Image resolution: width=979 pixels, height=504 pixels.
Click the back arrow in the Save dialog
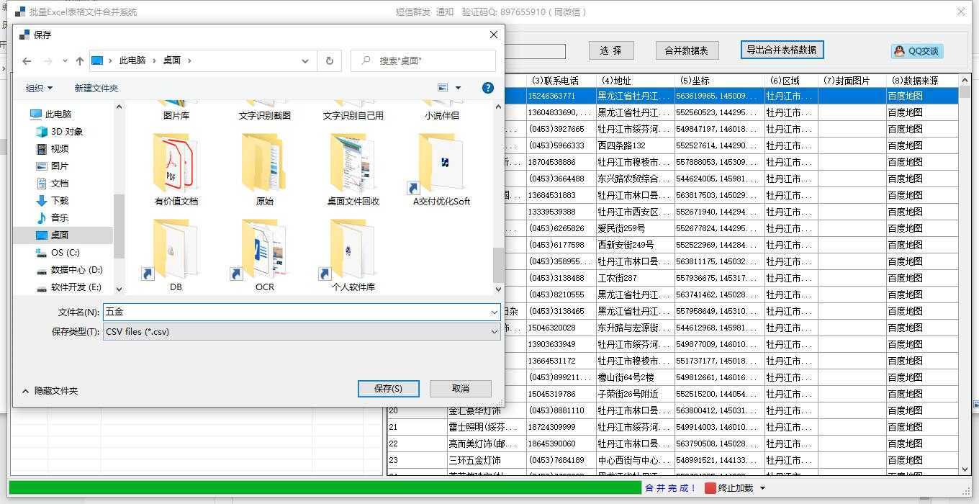point(27,60)
